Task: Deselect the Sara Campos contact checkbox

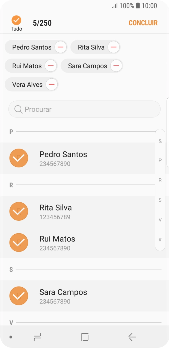Action: (x=19, y=296)
